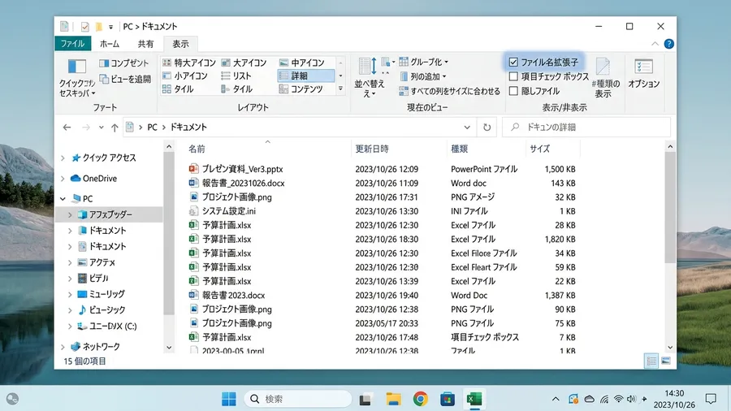Select 大アイコン layout option
The image size is (731, 411).
tap(244, 63)
